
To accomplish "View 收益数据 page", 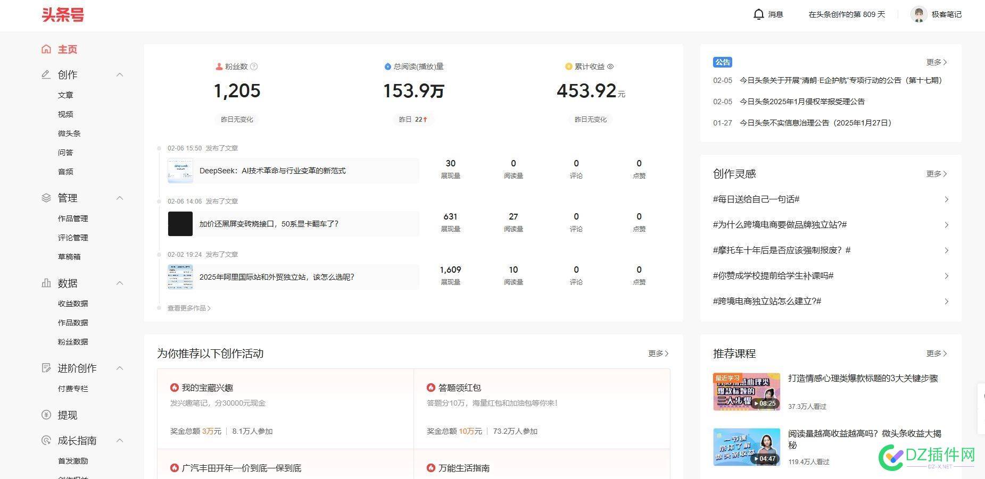I will (x=73, y=304).
